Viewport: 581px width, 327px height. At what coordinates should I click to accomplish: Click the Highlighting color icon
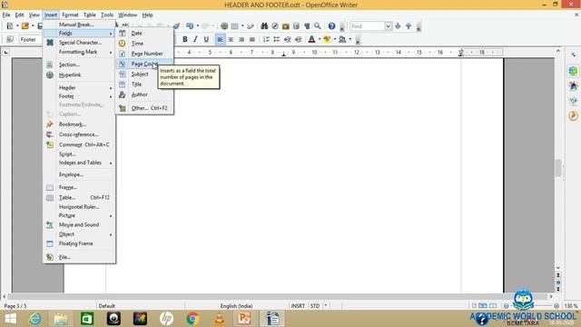point(327,39)
